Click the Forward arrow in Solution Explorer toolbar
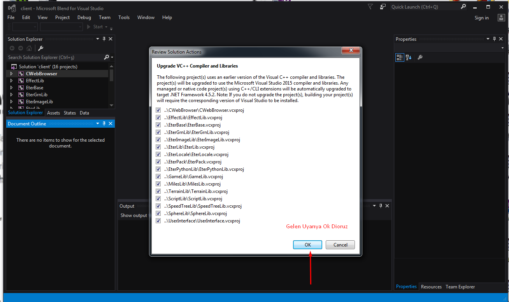Screen dimensions: 509x302 [x=21, y=48]
